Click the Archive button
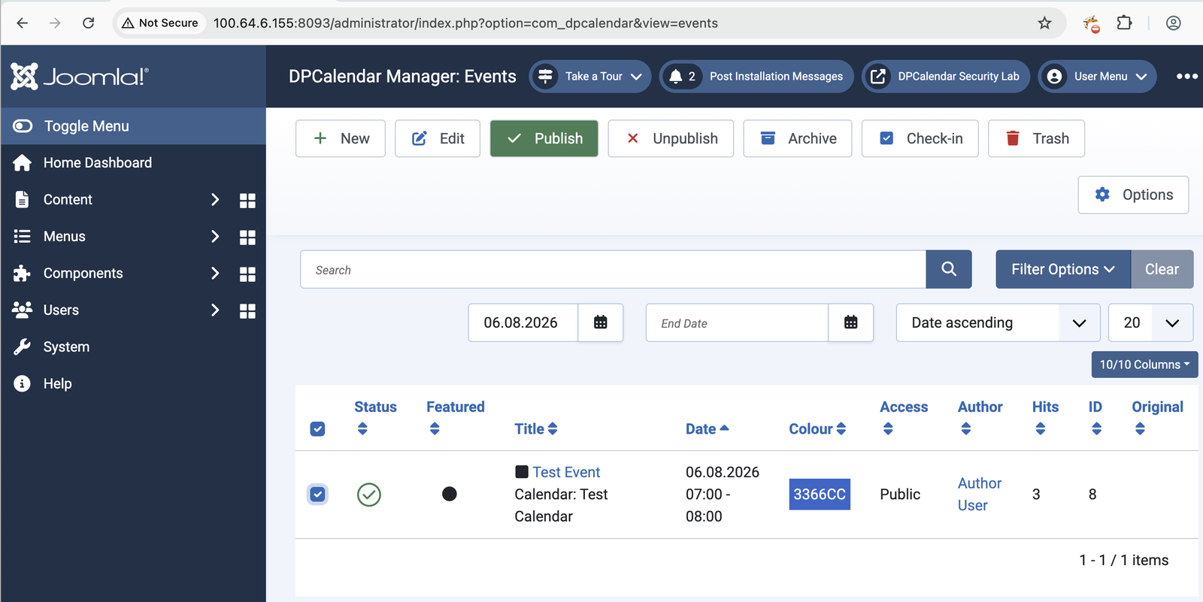The image size is (1203, 602). tap(798, 138)
